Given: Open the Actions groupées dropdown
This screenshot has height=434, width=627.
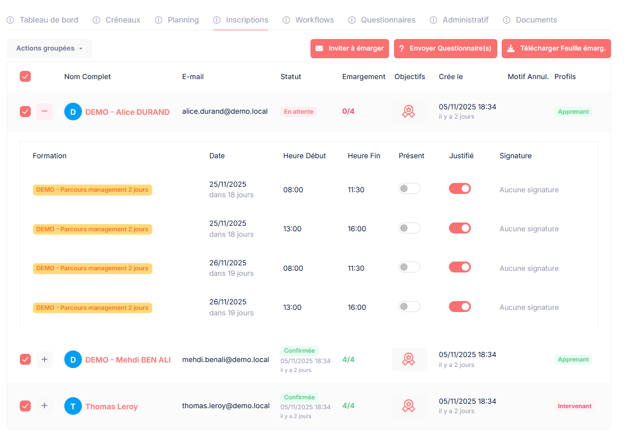Looking at the screenshot, I should click(49, 48).
